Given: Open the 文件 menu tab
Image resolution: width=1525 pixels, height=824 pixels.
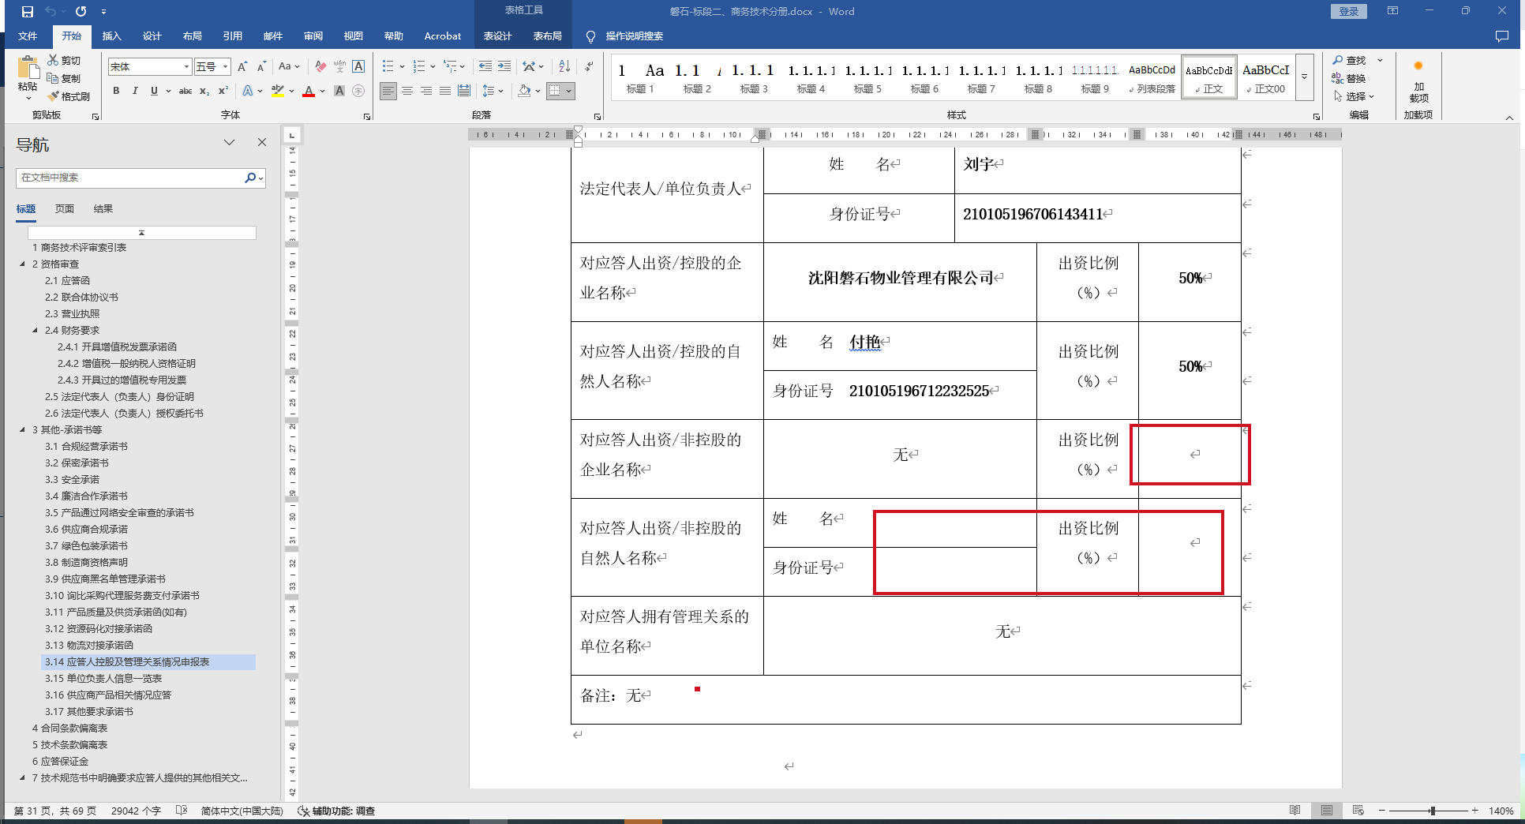Looking at the screenshot, I should [x=28, y=36].
